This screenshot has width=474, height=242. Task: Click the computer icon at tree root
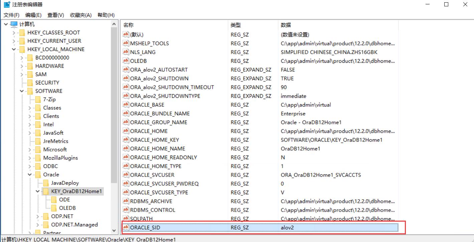14,24
